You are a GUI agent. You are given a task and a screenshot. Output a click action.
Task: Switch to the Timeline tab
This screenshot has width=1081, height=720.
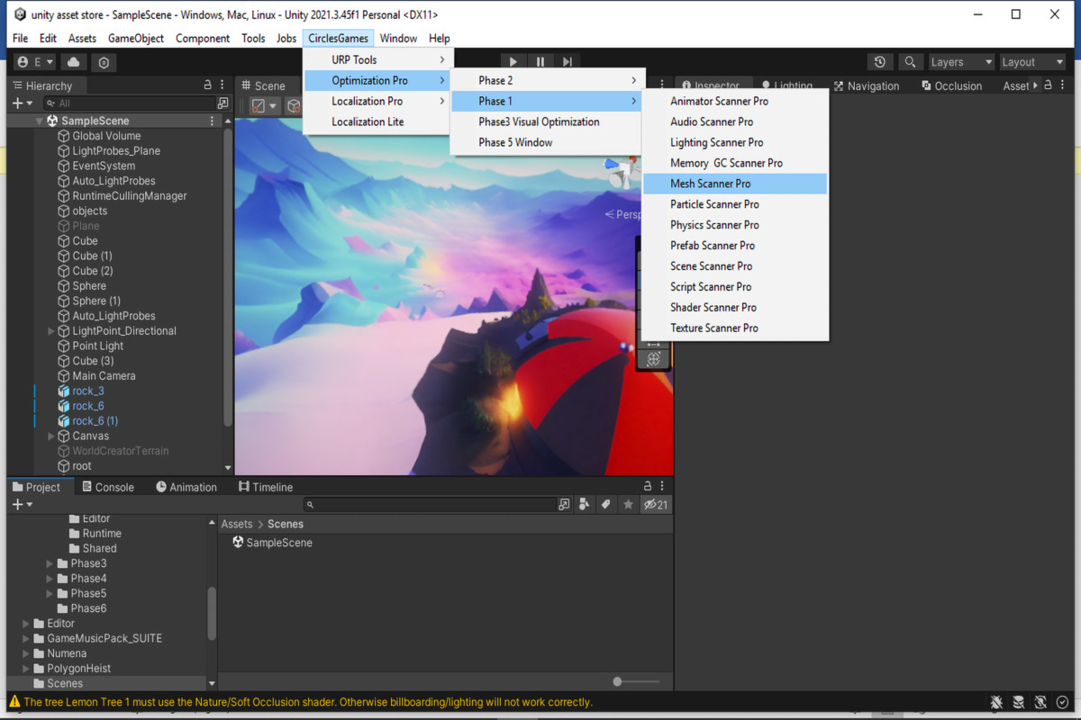[x=266, y=487]
